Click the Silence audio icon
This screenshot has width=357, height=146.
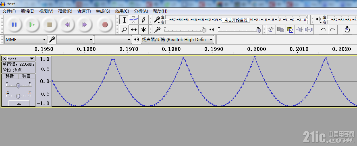coord(309,29)
